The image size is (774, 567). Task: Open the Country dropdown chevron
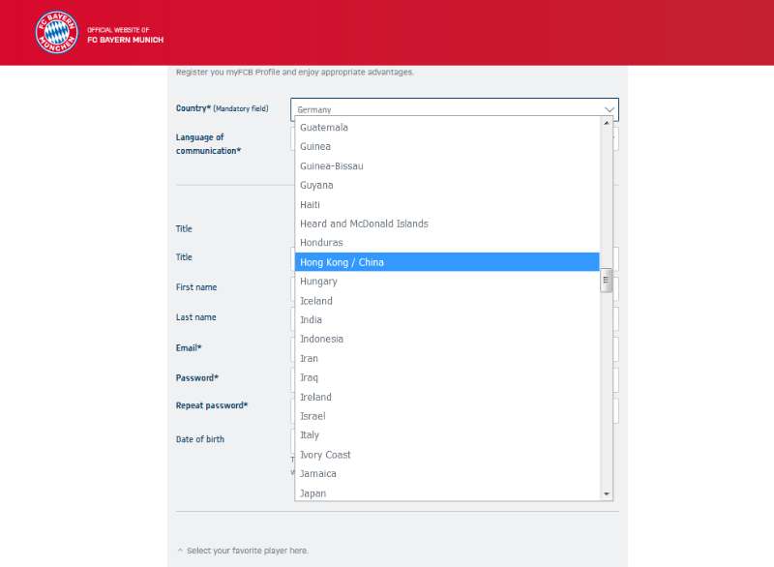(610, 109)
